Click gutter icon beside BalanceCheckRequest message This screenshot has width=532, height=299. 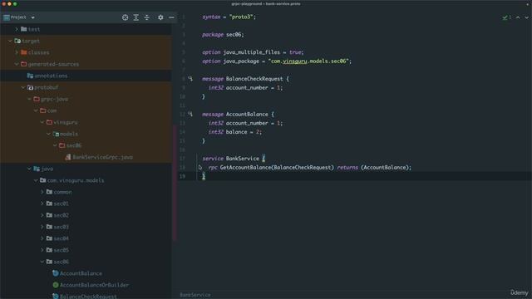tap(190, 79)
